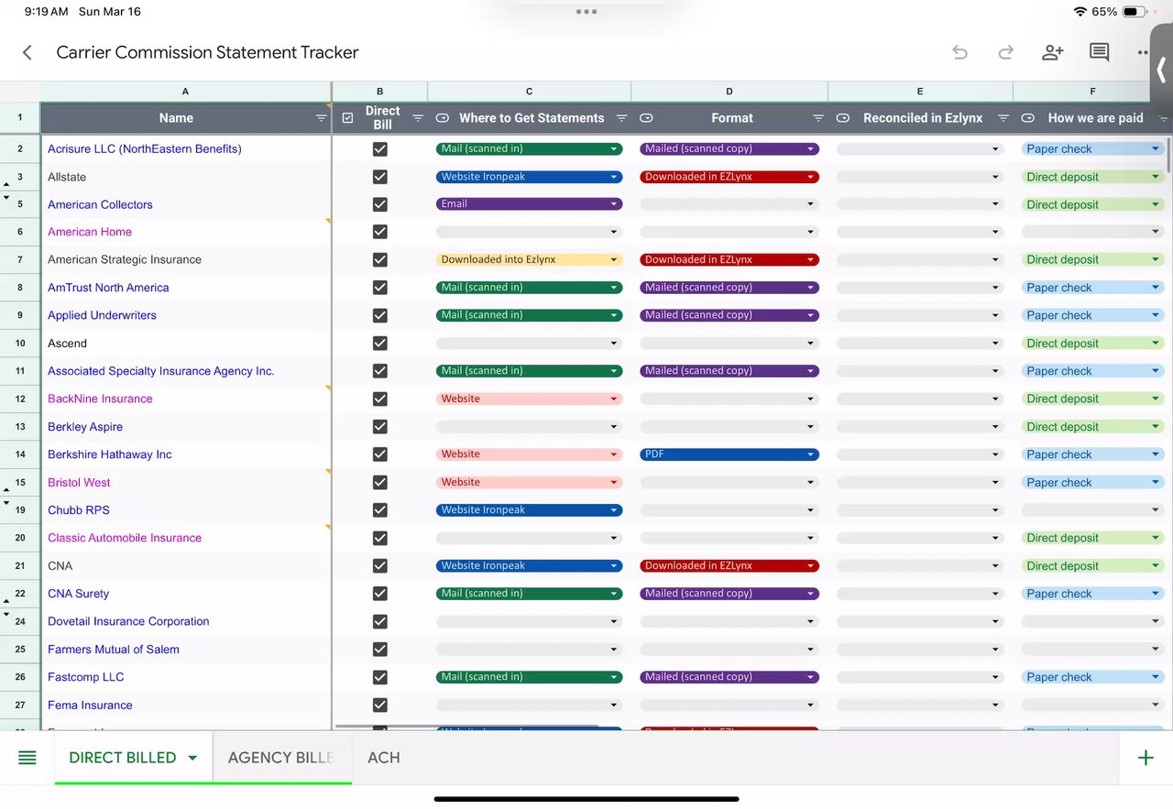This screenshot has width=1173, height=809.
Task: Tap the Carrier Commission Statement Tracker title
Action: click(x=207, y=52)
